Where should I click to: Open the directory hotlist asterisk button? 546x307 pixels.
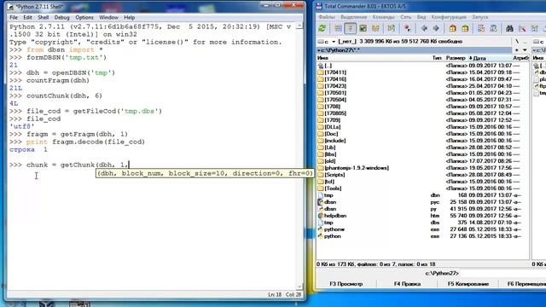coord(517,50)
